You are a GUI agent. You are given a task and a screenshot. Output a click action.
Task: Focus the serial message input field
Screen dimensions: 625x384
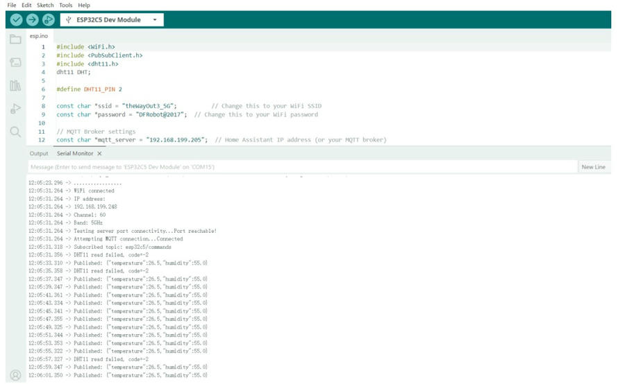coord(303,167)
